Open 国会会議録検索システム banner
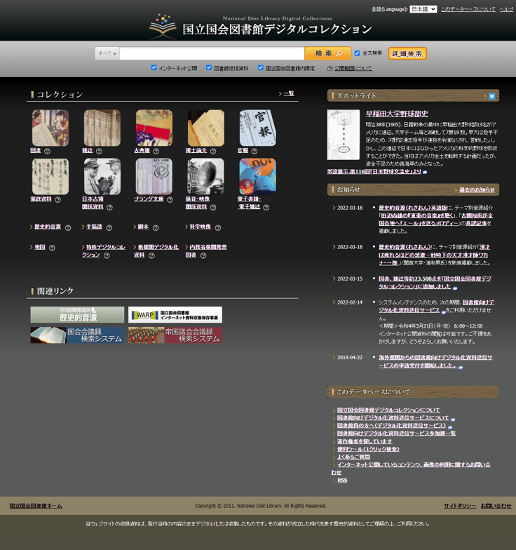Image resolution: width=516 pixels, height=550 pixels. 77,335
